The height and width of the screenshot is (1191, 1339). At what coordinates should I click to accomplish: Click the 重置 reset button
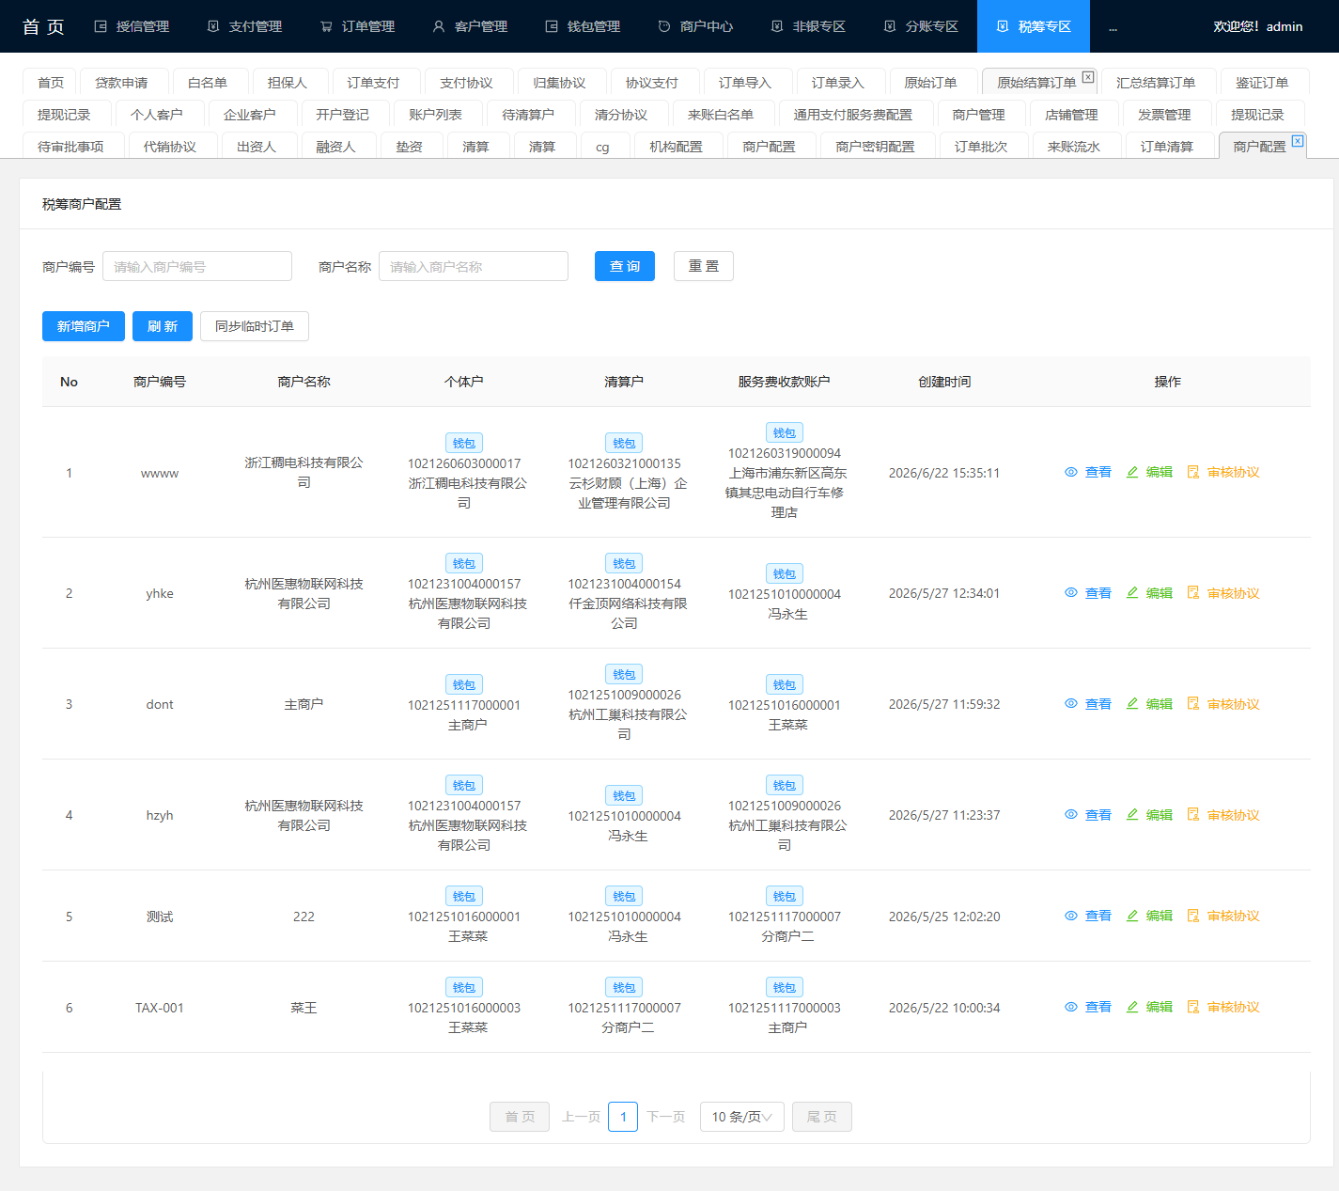(x=704, y=266)
